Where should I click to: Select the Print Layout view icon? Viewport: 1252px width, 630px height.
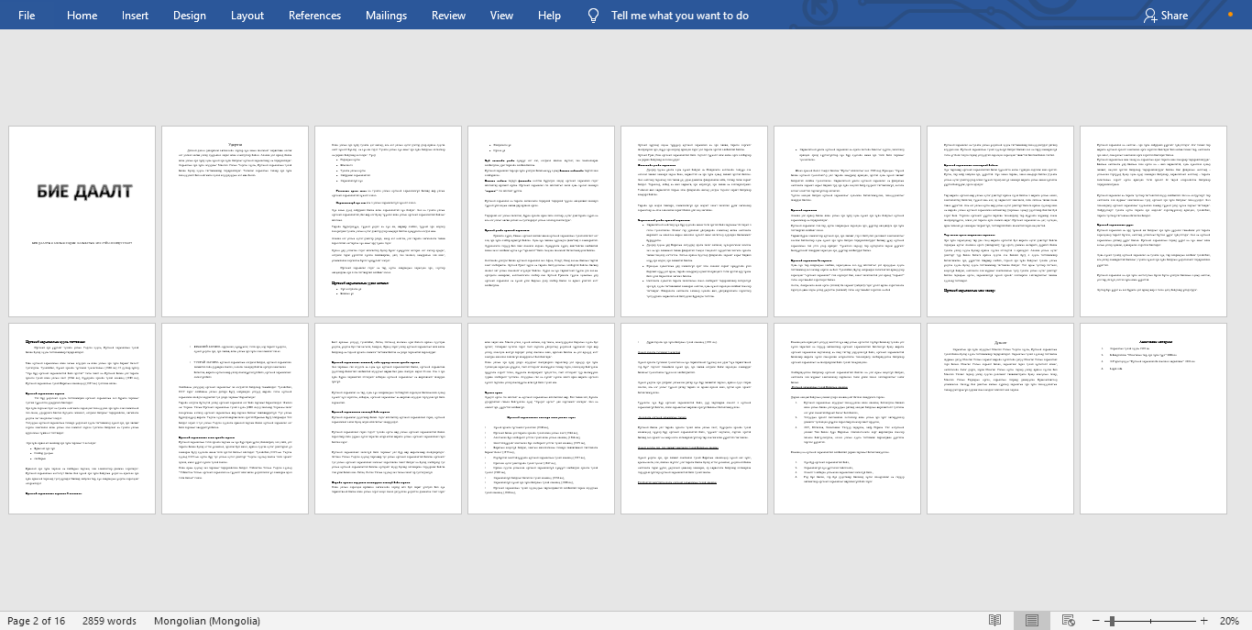pyautogui.click(x=1031, y=621)
